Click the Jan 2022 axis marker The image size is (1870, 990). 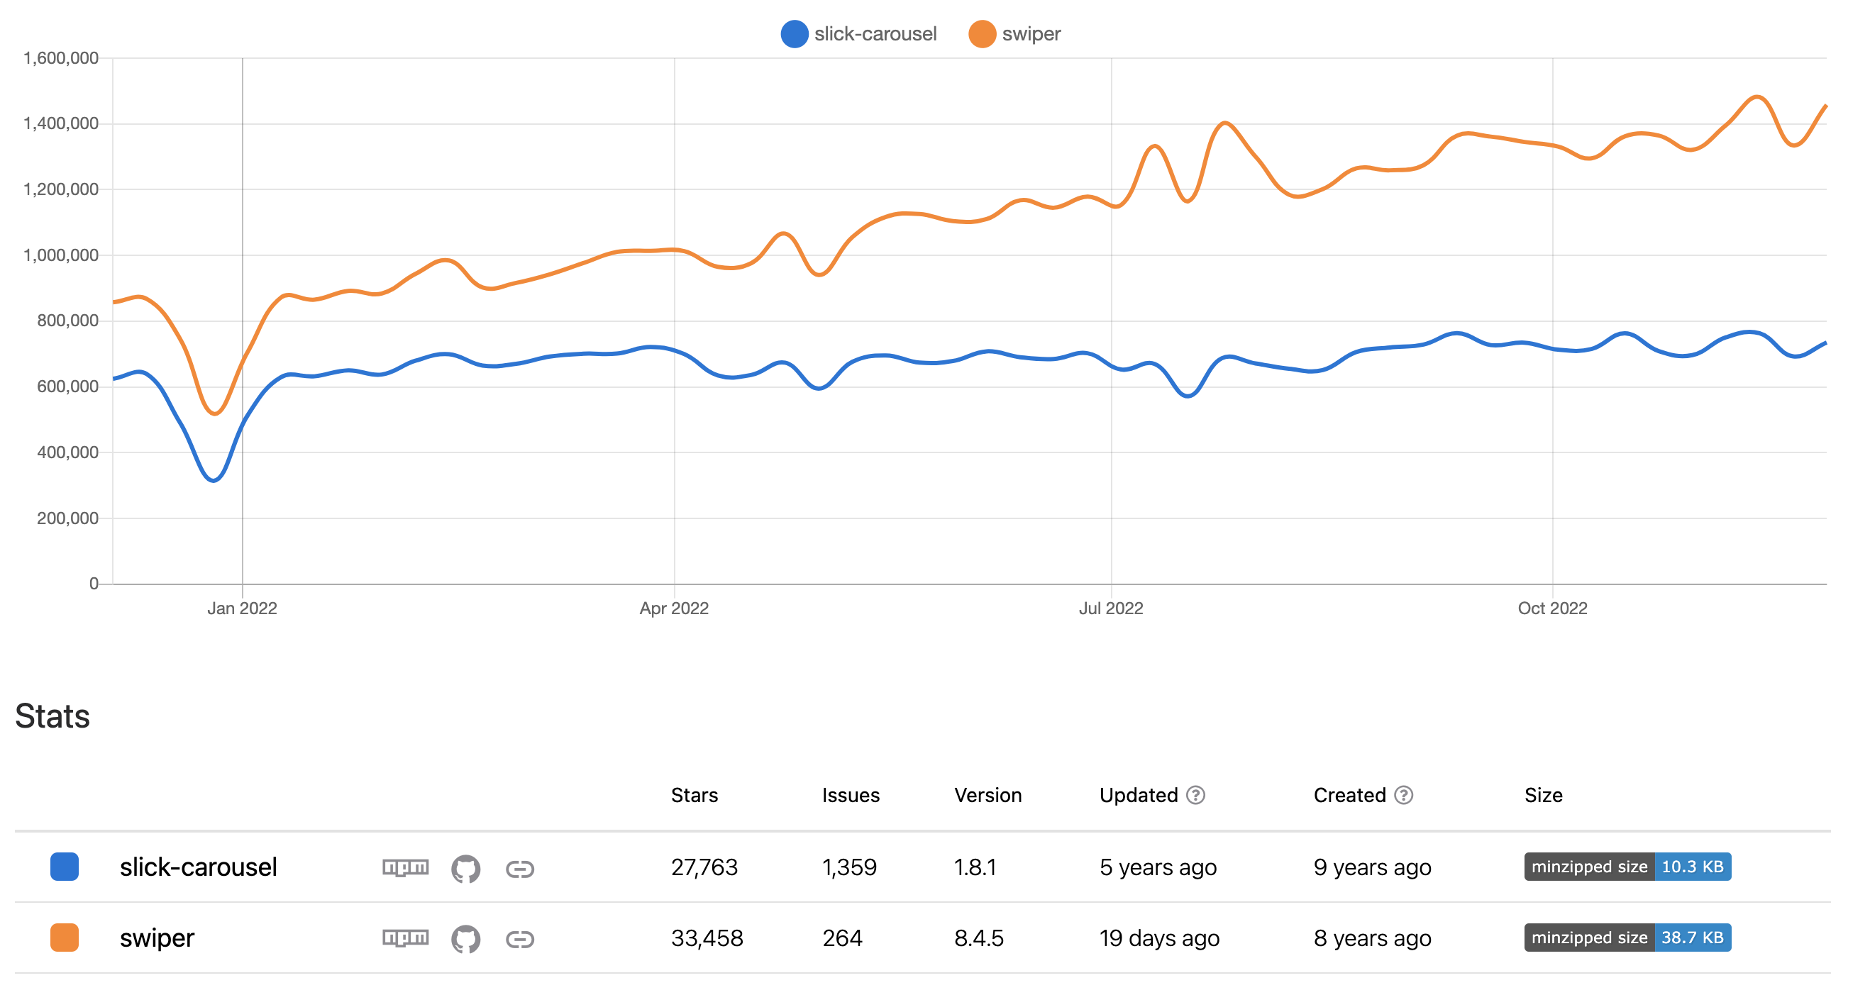coord(242,608)
